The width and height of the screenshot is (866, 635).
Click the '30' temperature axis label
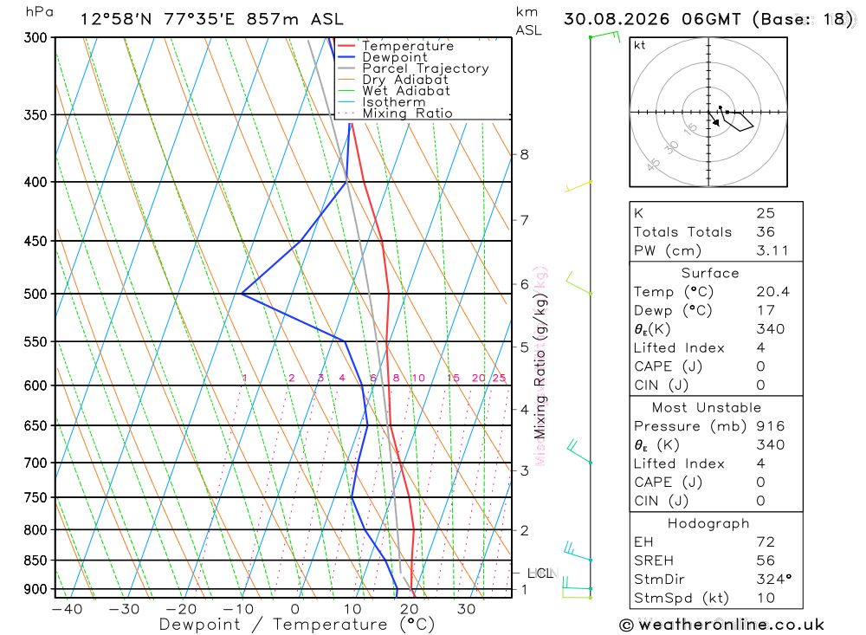[x=467, y=610]
